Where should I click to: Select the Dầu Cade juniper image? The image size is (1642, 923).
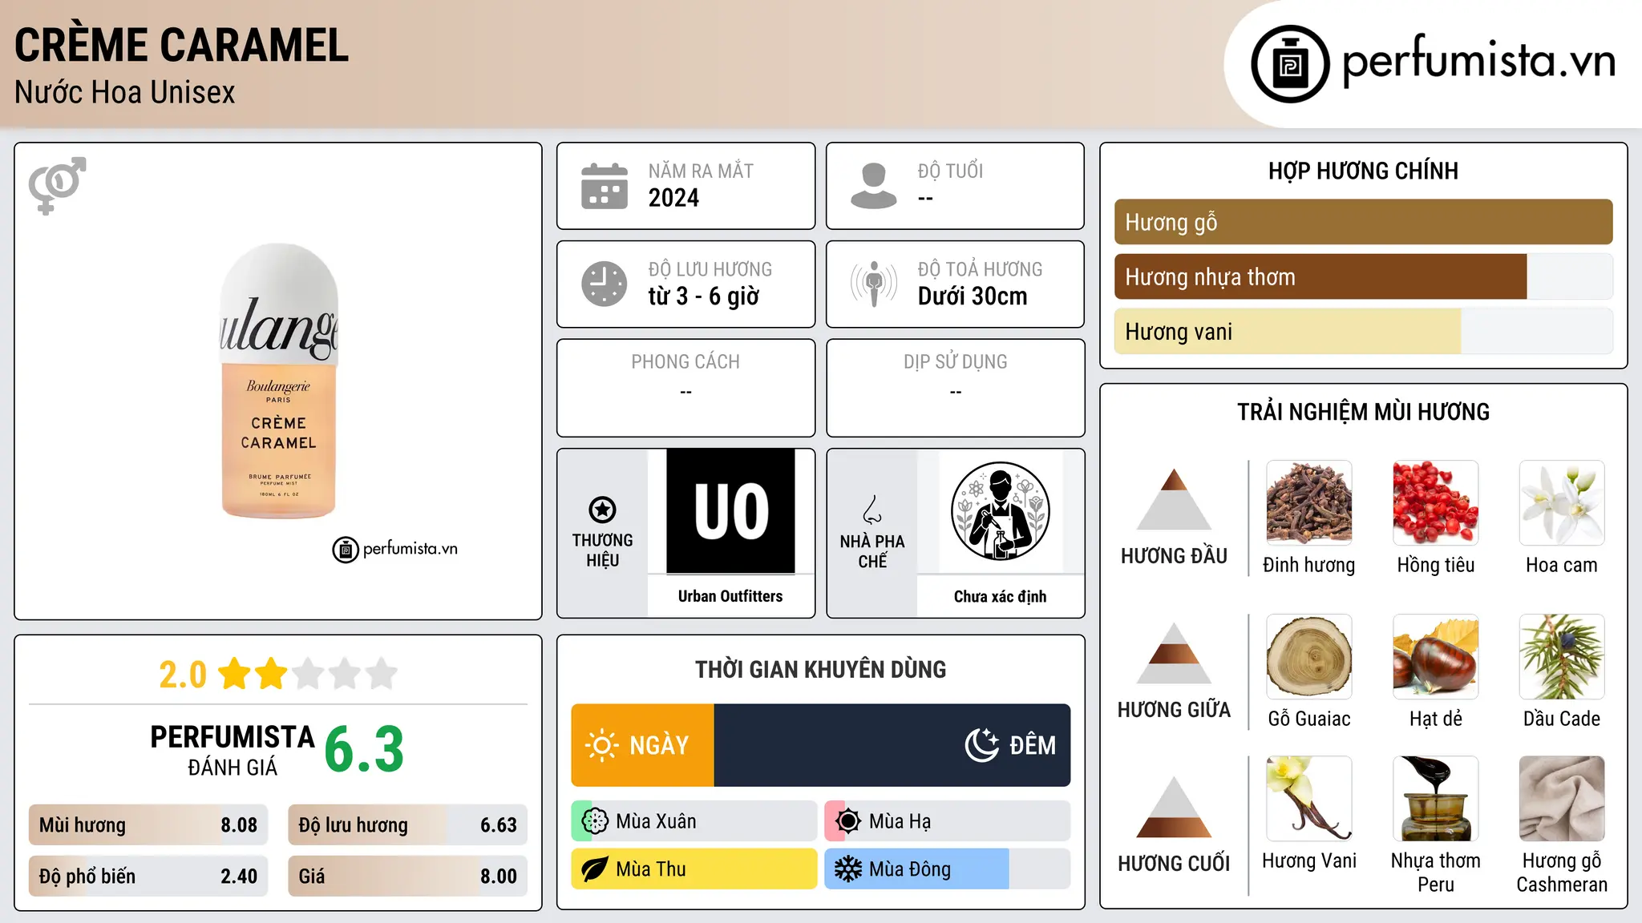point(1562,657)
